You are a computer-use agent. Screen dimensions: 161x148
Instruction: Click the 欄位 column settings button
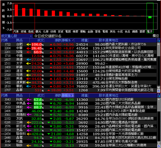click(x=156, y=36)
